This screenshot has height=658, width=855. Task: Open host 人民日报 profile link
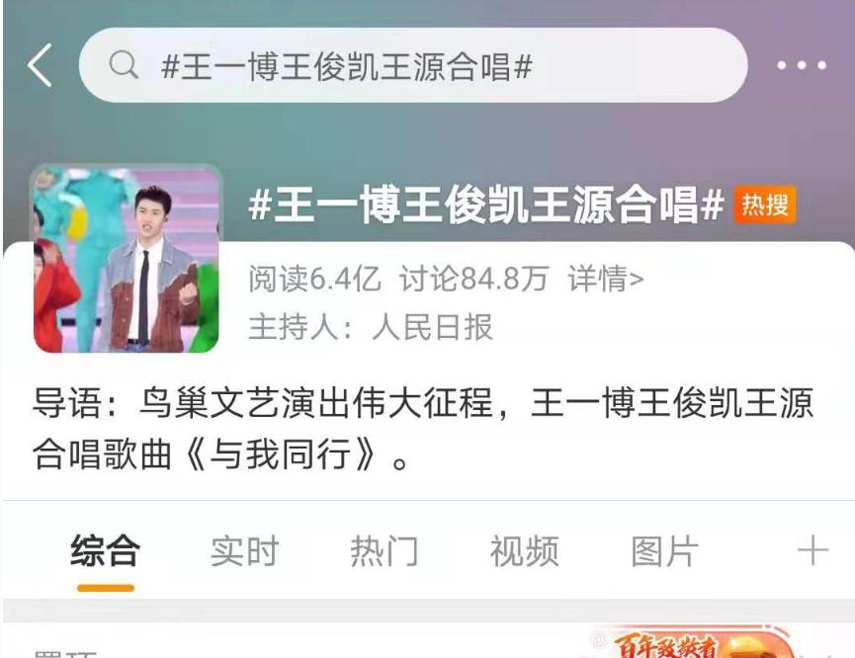(432, 327)
